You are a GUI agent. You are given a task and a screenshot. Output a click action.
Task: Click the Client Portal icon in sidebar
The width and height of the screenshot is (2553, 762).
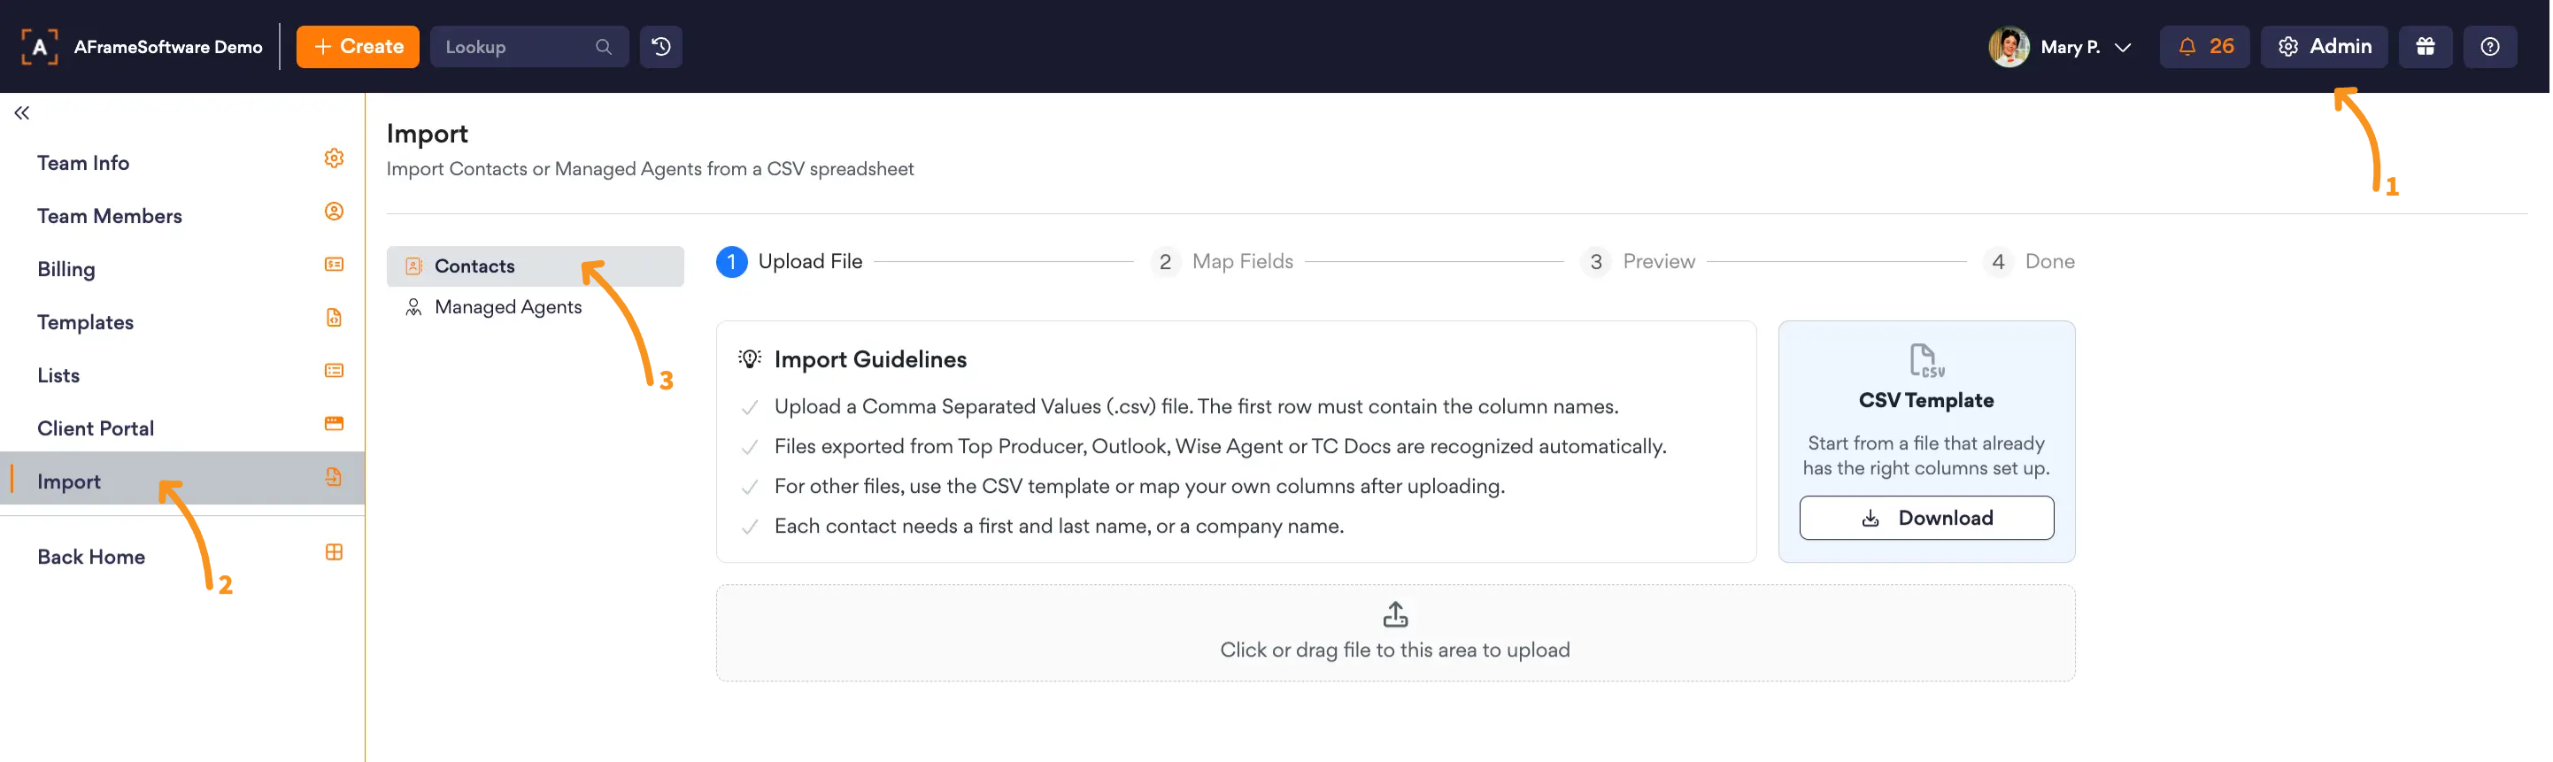click(x=334, y=424)
